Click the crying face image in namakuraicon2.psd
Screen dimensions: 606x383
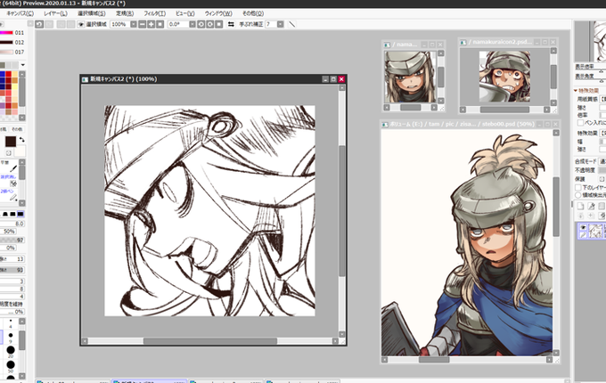click(504, 77)
